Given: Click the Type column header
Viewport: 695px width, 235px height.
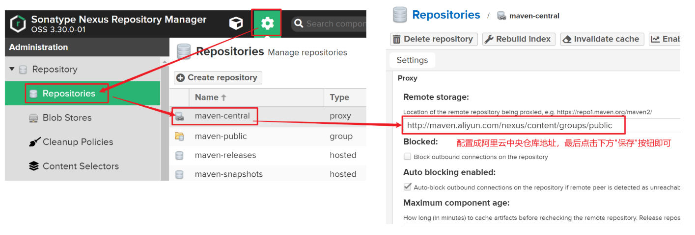Looking at the screenshot, I should point(339,97).
